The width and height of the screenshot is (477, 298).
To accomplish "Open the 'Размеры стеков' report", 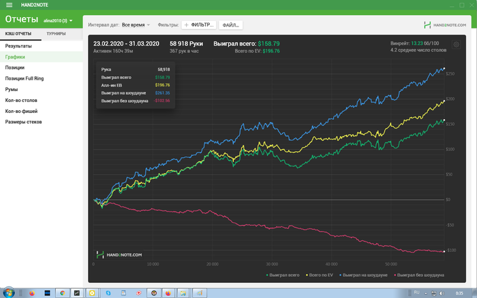I will coord(42,122).
